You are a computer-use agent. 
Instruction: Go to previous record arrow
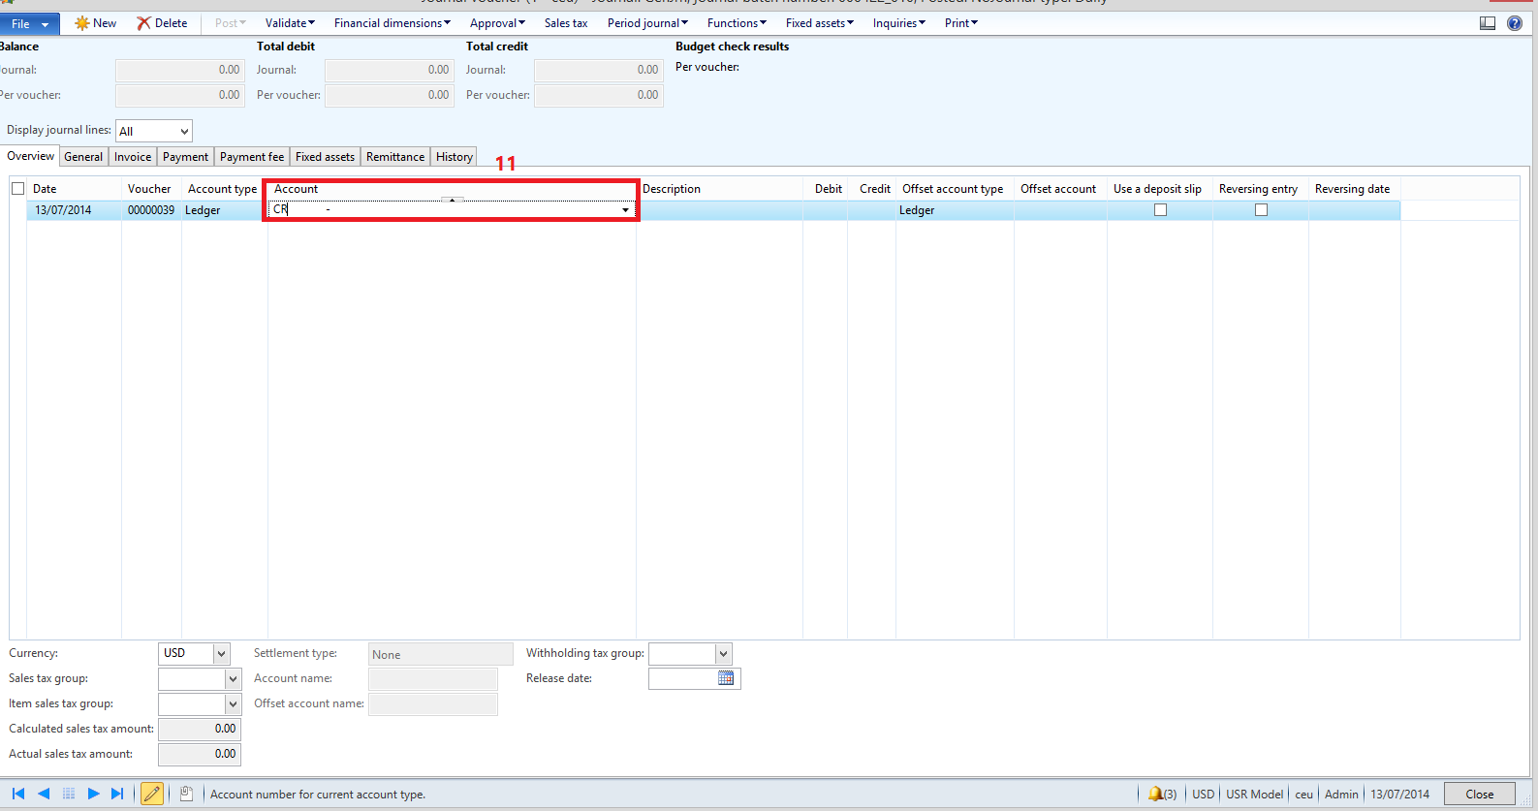[x=44, y=794]
